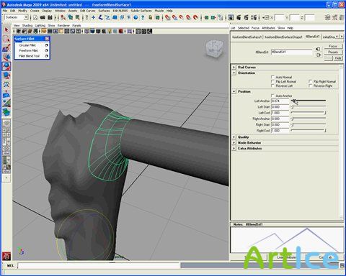Click the question mark mask icon
The width and height of the screenshot is (346, 276).
tap(143, 17)
